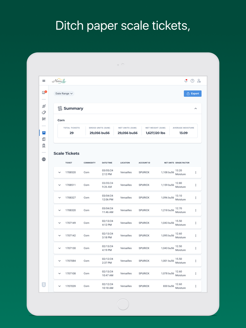The height and width of the screenshot is (328, 246).
Task: Click the Net Weight value 1,627,120 lbs
Action: coord(156,133)
